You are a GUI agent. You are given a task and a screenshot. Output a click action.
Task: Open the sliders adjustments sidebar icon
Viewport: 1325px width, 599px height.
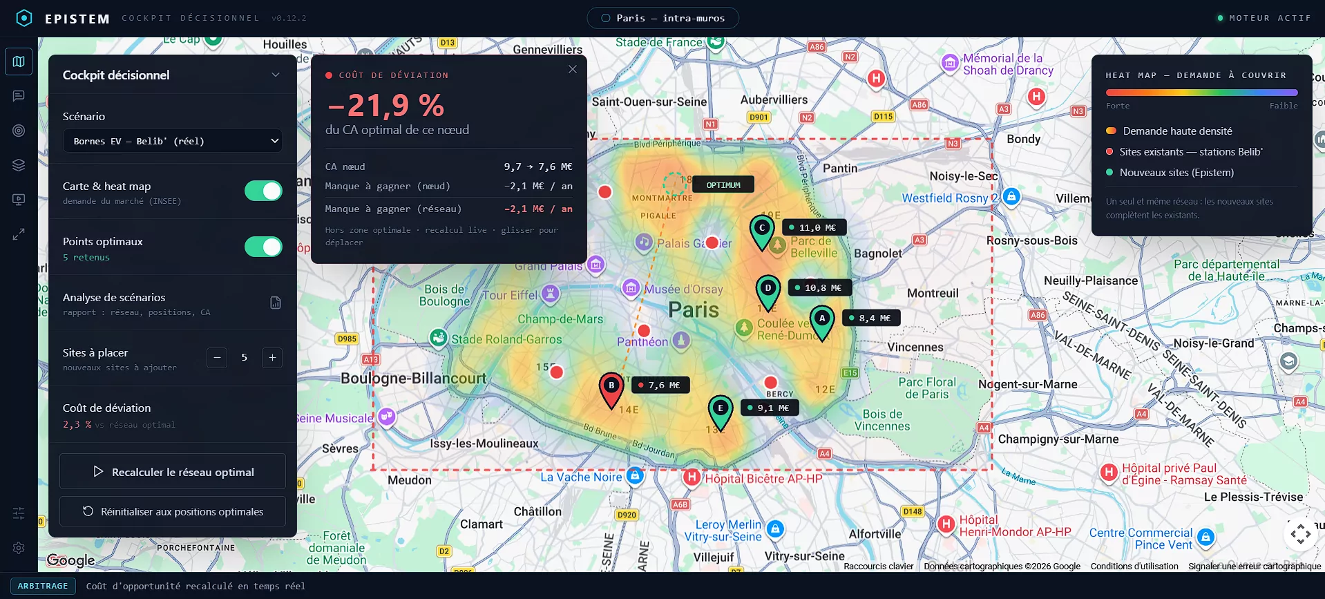[x=19, y=513]
